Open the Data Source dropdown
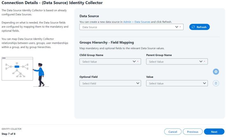This screenshot has height=137, width=226. click(131, 27)
